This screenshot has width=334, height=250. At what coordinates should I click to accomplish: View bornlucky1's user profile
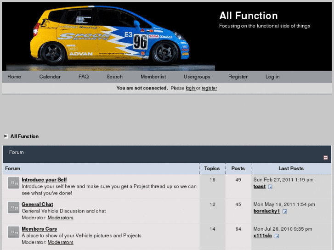[266, 211]
